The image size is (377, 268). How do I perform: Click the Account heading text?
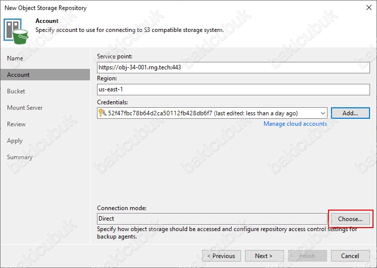47,21
